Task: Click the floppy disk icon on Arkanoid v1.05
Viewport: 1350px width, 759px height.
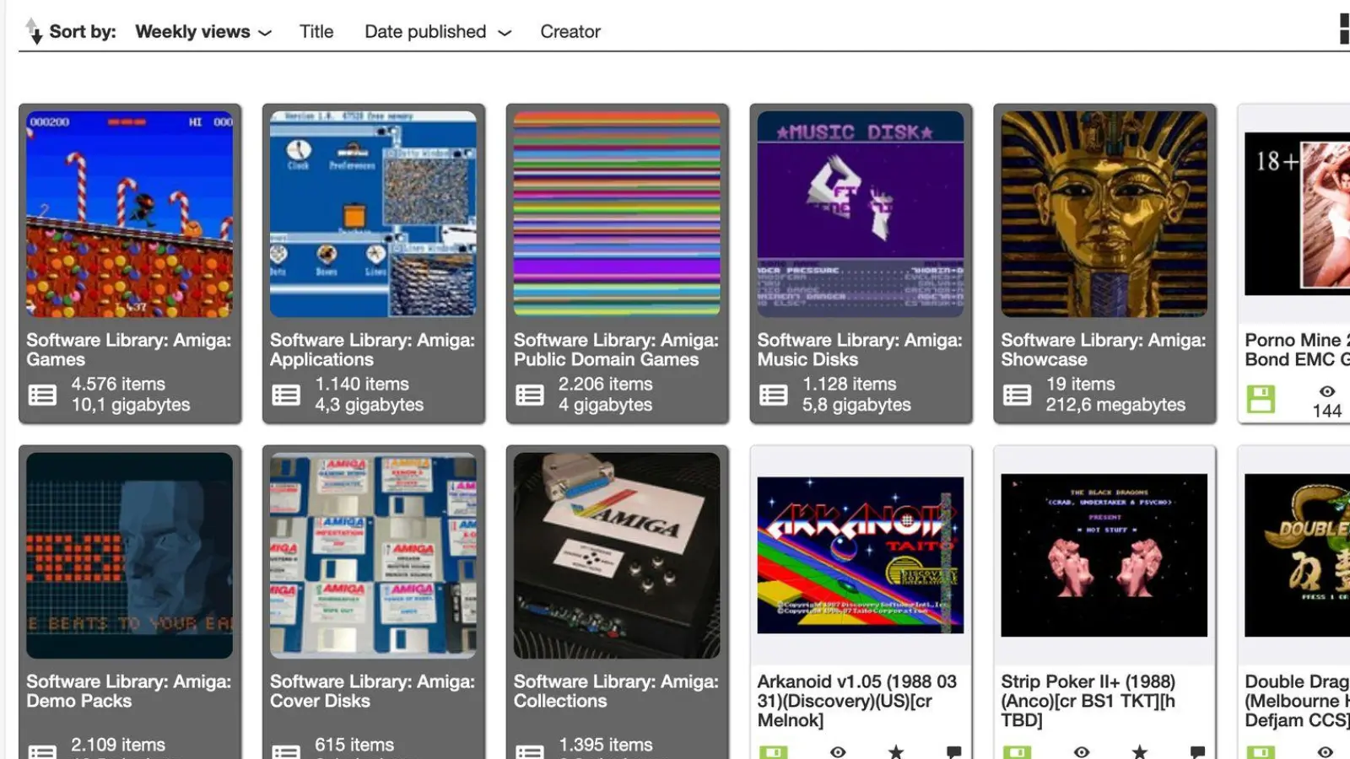Action: pos(775,751)
